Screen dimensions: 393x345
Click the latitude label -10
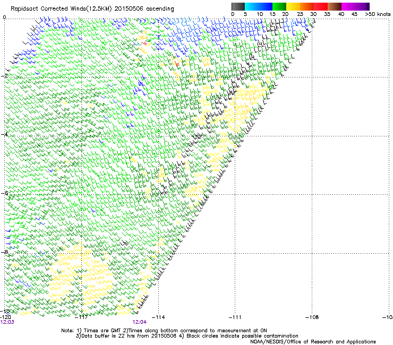pyautogui.click(x=5, y=311)
